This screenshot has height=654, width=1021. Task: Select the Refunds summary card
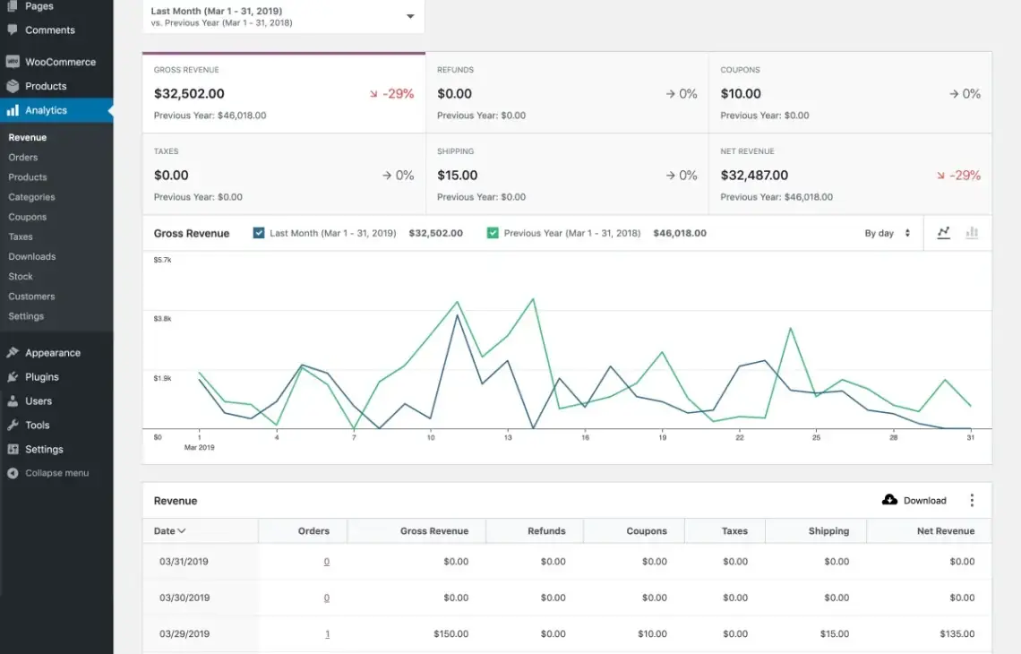(x=567, y=92)
